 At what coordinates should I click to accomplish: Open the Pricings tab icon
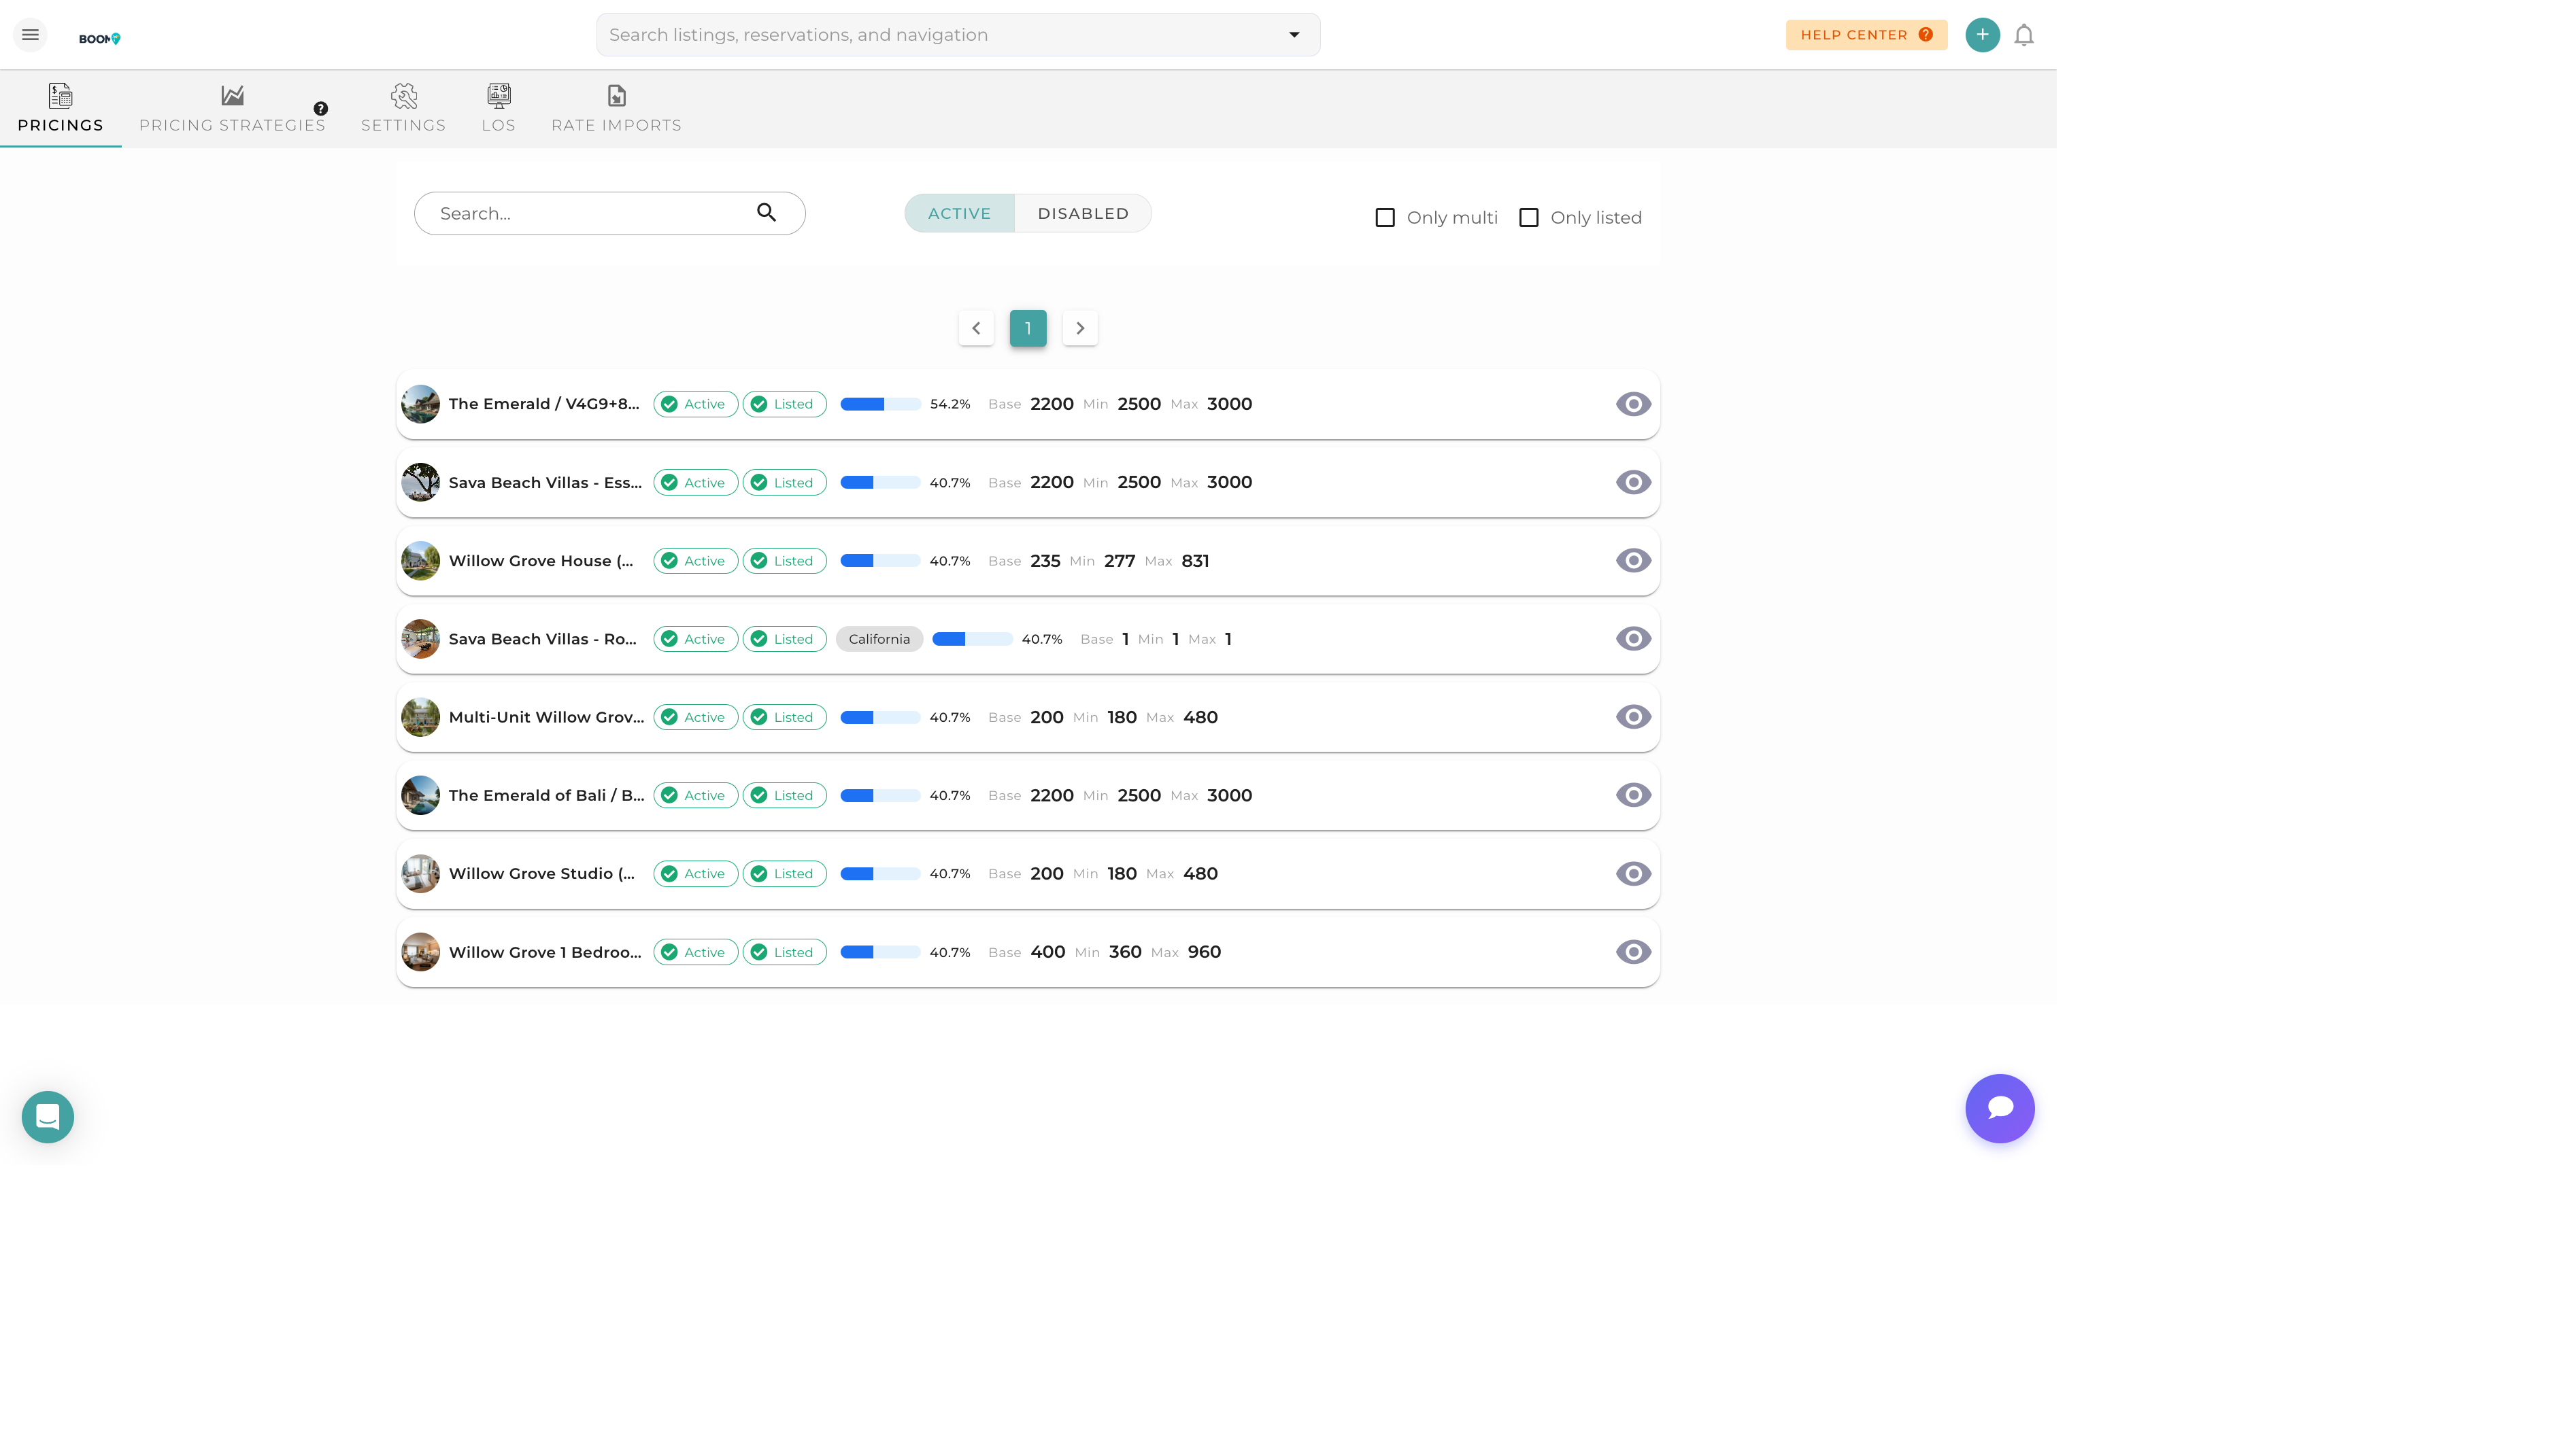click(60, 95)
